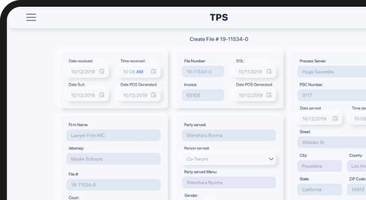Viewport: 366px width, 200px height.
Task: Click the Street field Wilshire St.
Action: (x=332, y=142)
